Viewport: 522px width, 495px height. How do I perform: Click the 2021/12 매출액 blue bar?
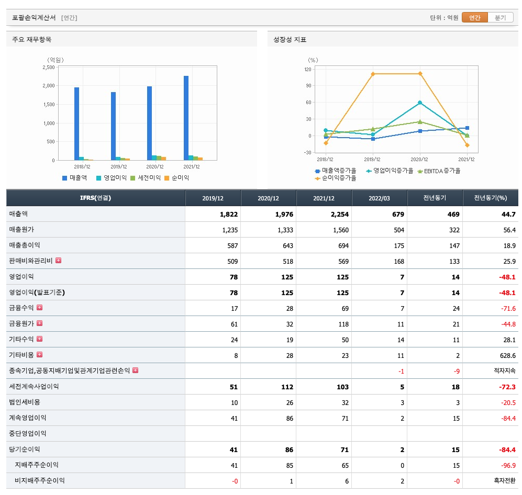pyautogui.click(x=186, y=118)
